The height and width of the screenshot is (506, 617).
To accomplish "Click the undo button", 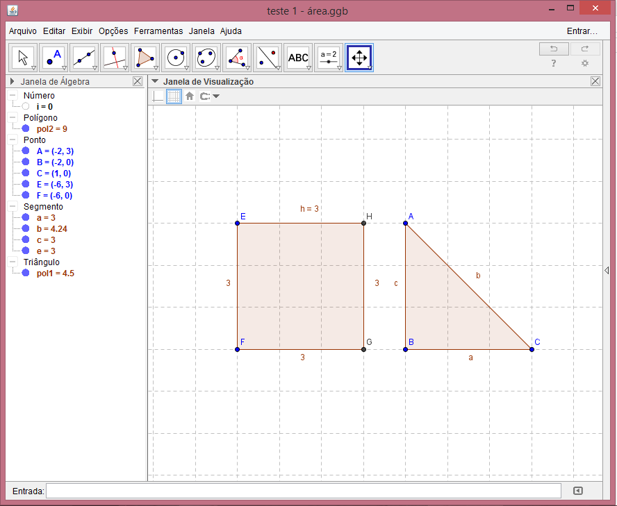I will [x=554, y=49].
